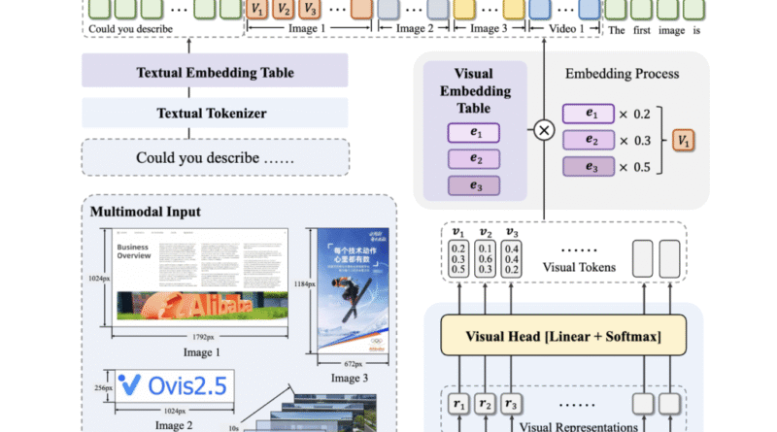
Task: Click e1 inside the Visual Embedding Table
Action: [x=474, y=133]
